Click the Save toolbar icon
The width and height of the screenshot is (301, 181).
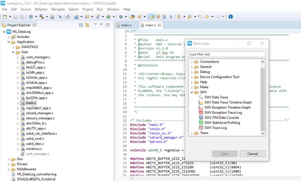pos(15,17)
